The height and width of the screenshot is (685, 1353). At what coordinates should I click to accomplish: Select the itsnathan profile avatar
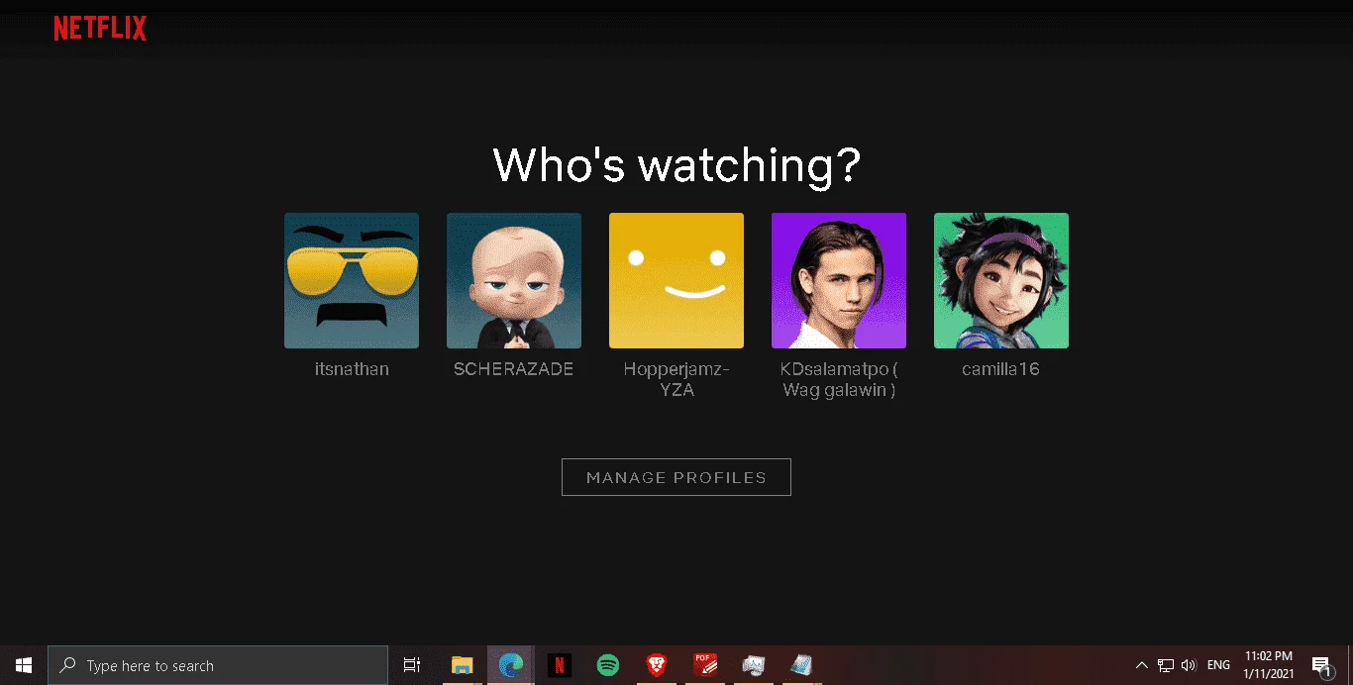[352, 280]
